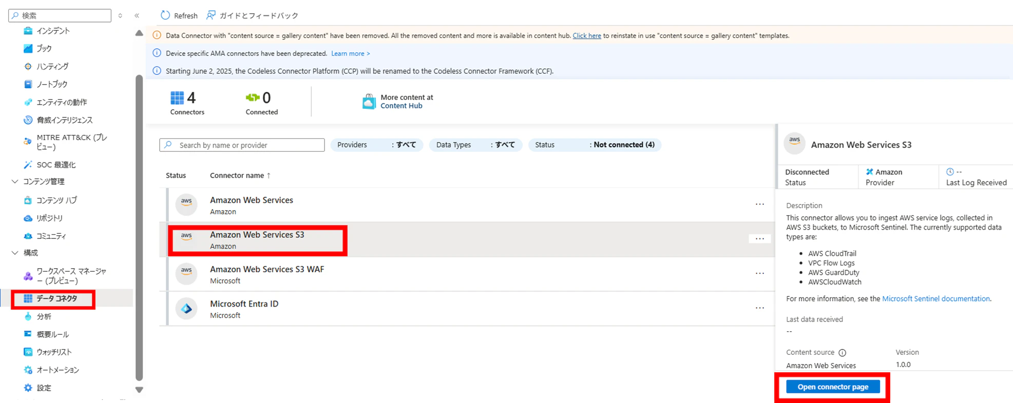Click the コンテンツ ハブ icon
Image resolution: width=1013 pixels, height=403 pixels.
point(28,200)
